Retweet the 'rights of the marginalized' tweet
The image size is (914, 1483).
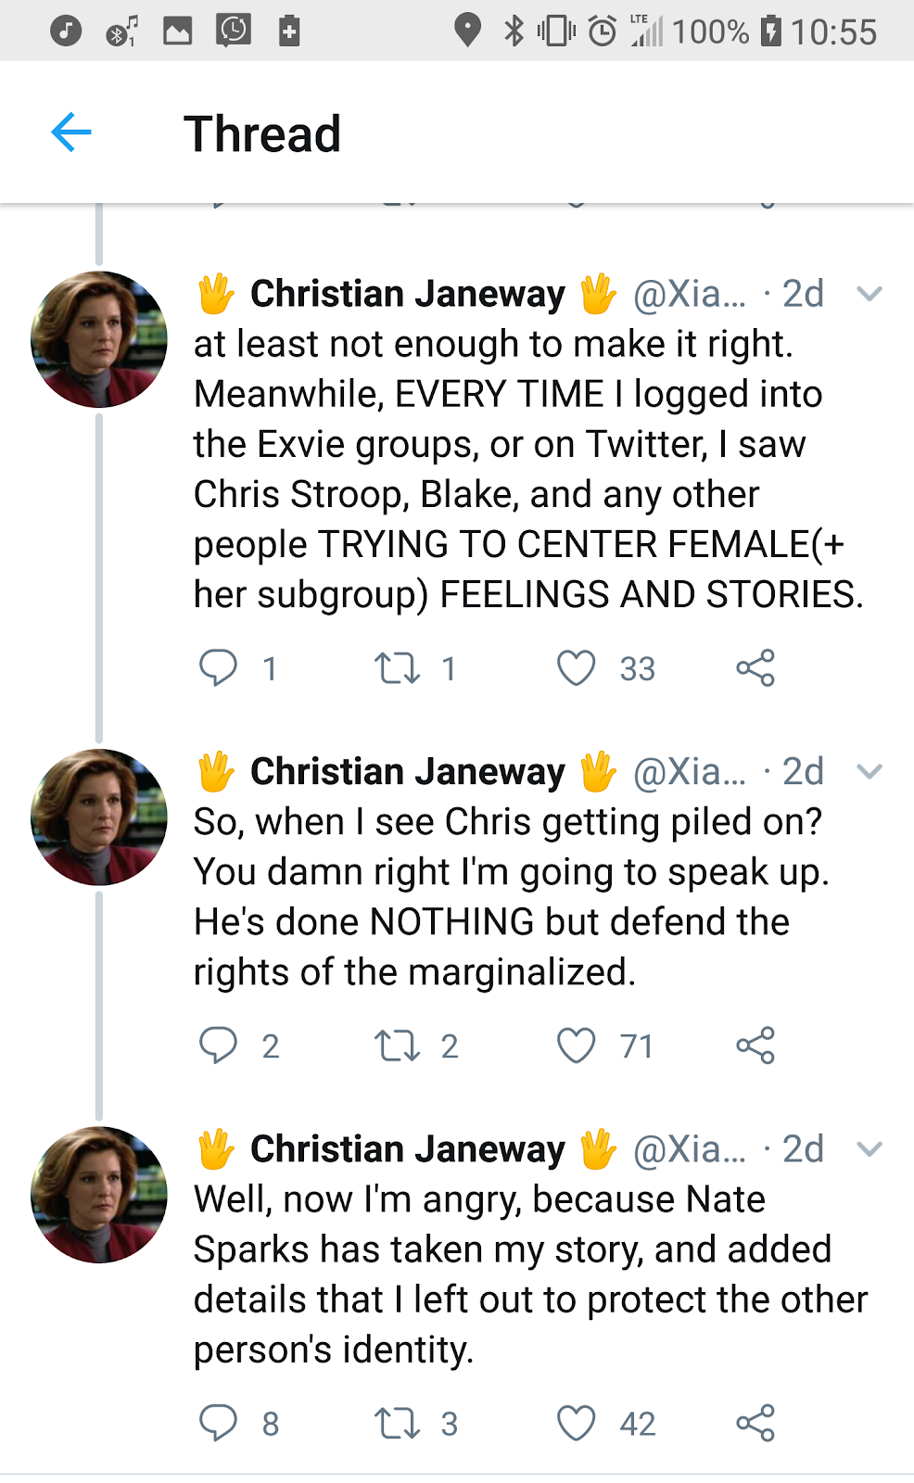tap(397, 1046)
